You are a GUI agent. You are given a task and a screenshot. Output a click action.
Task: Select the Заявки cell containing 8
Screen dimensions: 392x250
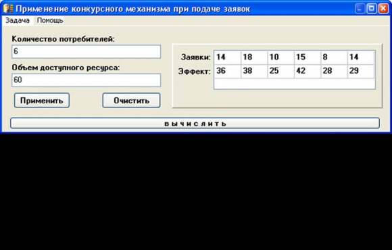tap(335, 57)
